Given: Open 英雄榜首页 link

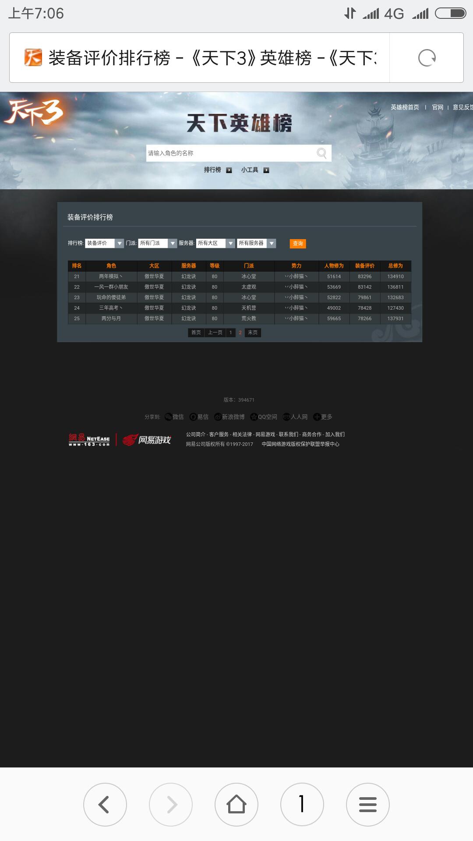Looking at the screenshot, I should coord(405,107).
